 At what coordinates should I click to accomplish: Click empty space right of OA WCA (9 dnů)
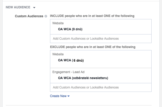pyautogui.click(x=117, y=29)
